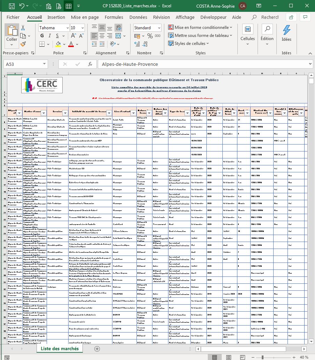Image resolution: width=315 pixels, height=360 pixels.
Task: Go to the Mise en page tab
Action: pyautogui.click(x=85, y=17)
